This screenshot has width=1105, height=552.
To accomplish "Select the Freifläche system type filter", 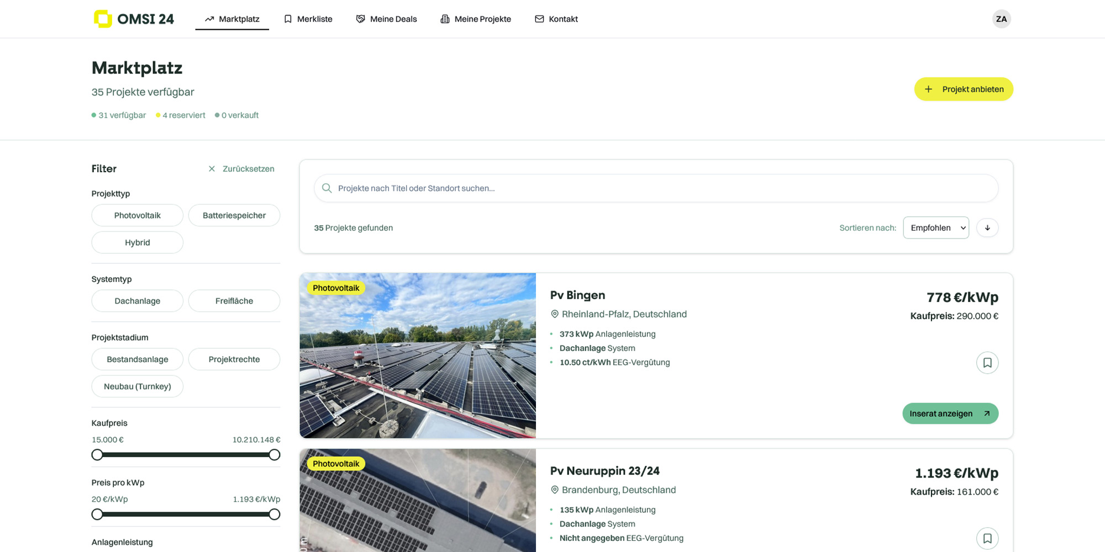I will tap(234, 301).
